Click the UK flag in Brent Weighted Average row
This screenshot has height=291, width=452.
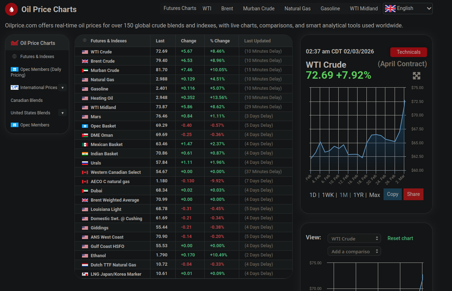(x=85, y=200)
